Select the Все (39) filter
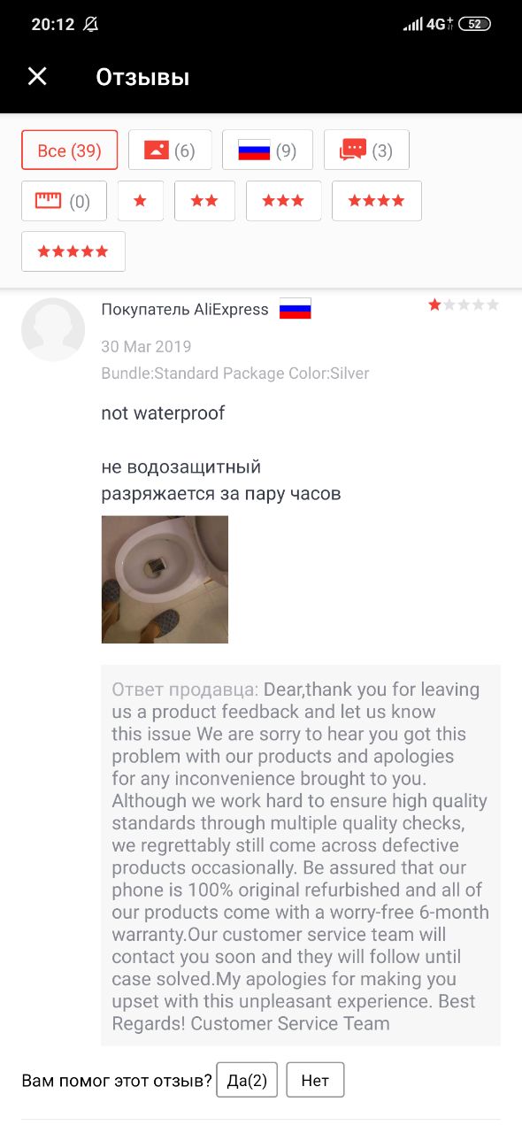The height and width of the screenshot is (1133, 522). (69, 150)
